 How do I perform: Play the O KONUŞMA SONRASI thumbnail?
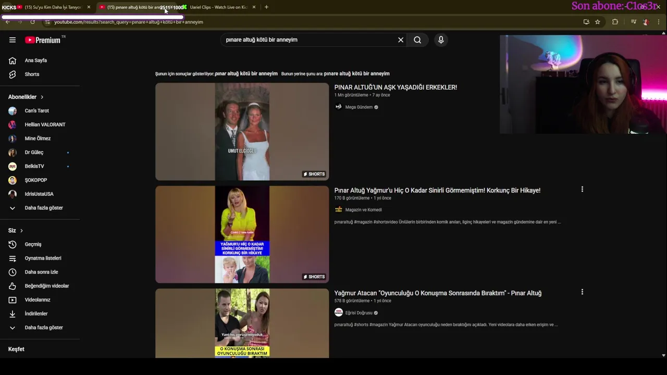[x=242, y=323]
